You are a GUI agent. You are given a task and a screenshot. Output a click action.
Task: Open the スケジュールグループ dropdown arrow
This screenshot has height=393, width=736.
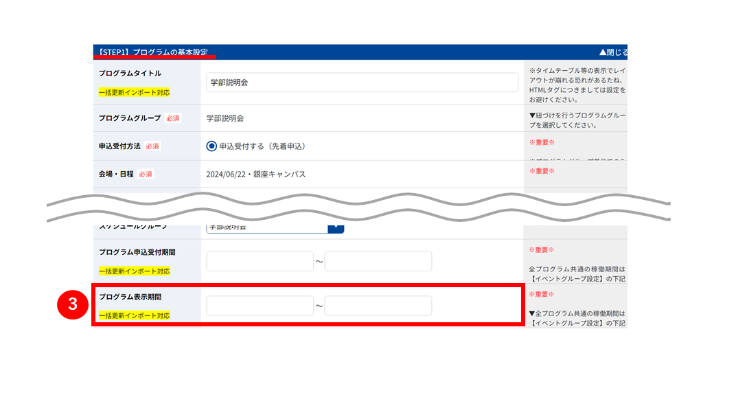click(336, 229)
